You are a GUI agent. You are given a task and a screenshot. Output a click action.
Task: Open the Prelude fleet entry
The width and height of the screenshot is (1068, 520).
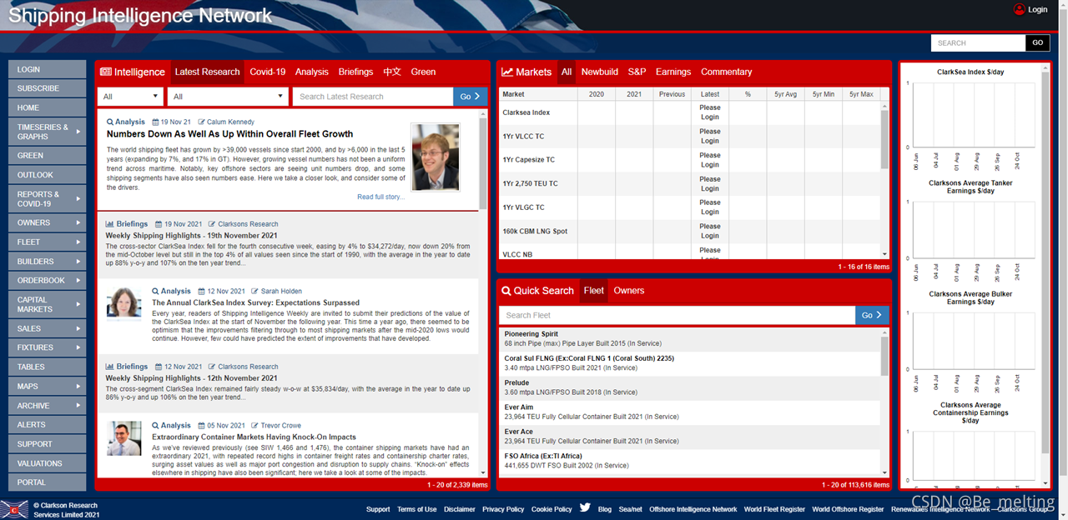point(689,387)
